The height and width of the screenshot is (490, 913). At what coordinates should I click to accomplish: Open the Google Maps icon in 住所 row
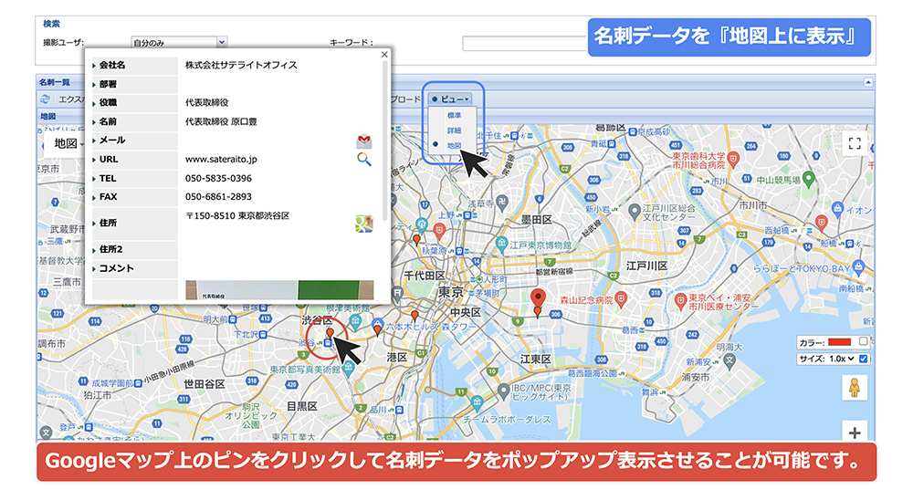tap(364, 224)
